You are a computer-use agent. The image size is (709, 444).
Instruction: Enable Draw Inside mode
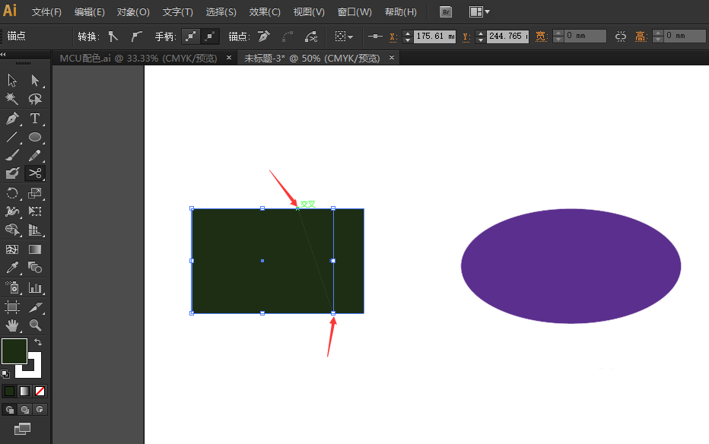point(40,410)
